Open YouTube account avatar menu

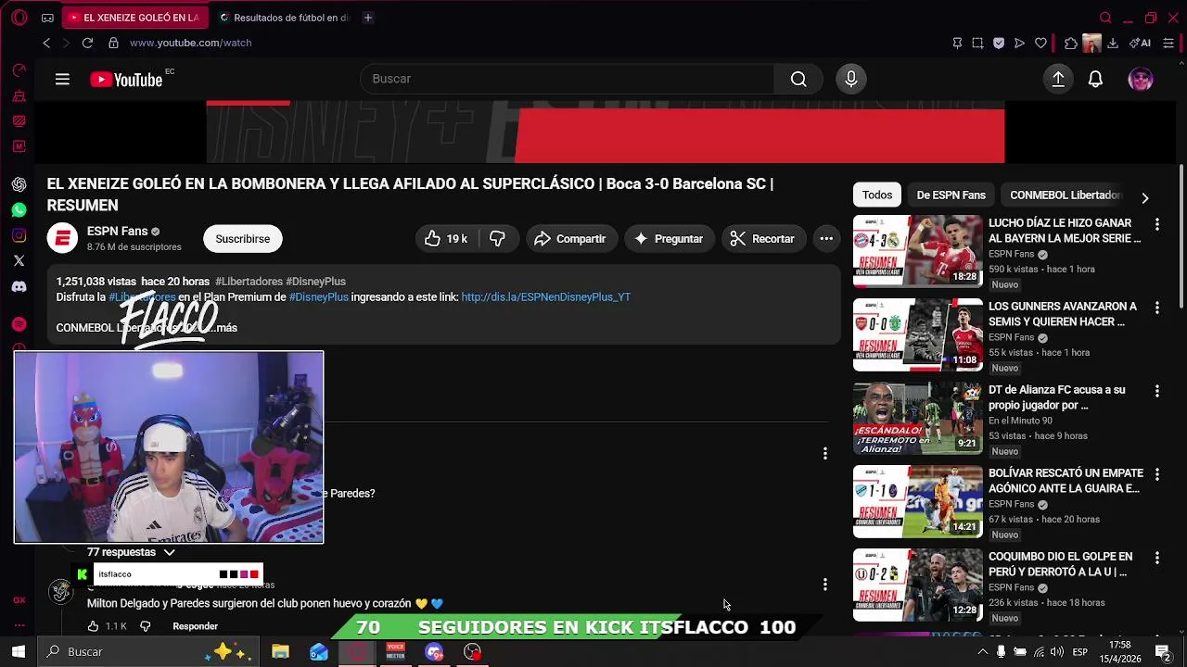pyautogui.click(x=1141, y=79)
